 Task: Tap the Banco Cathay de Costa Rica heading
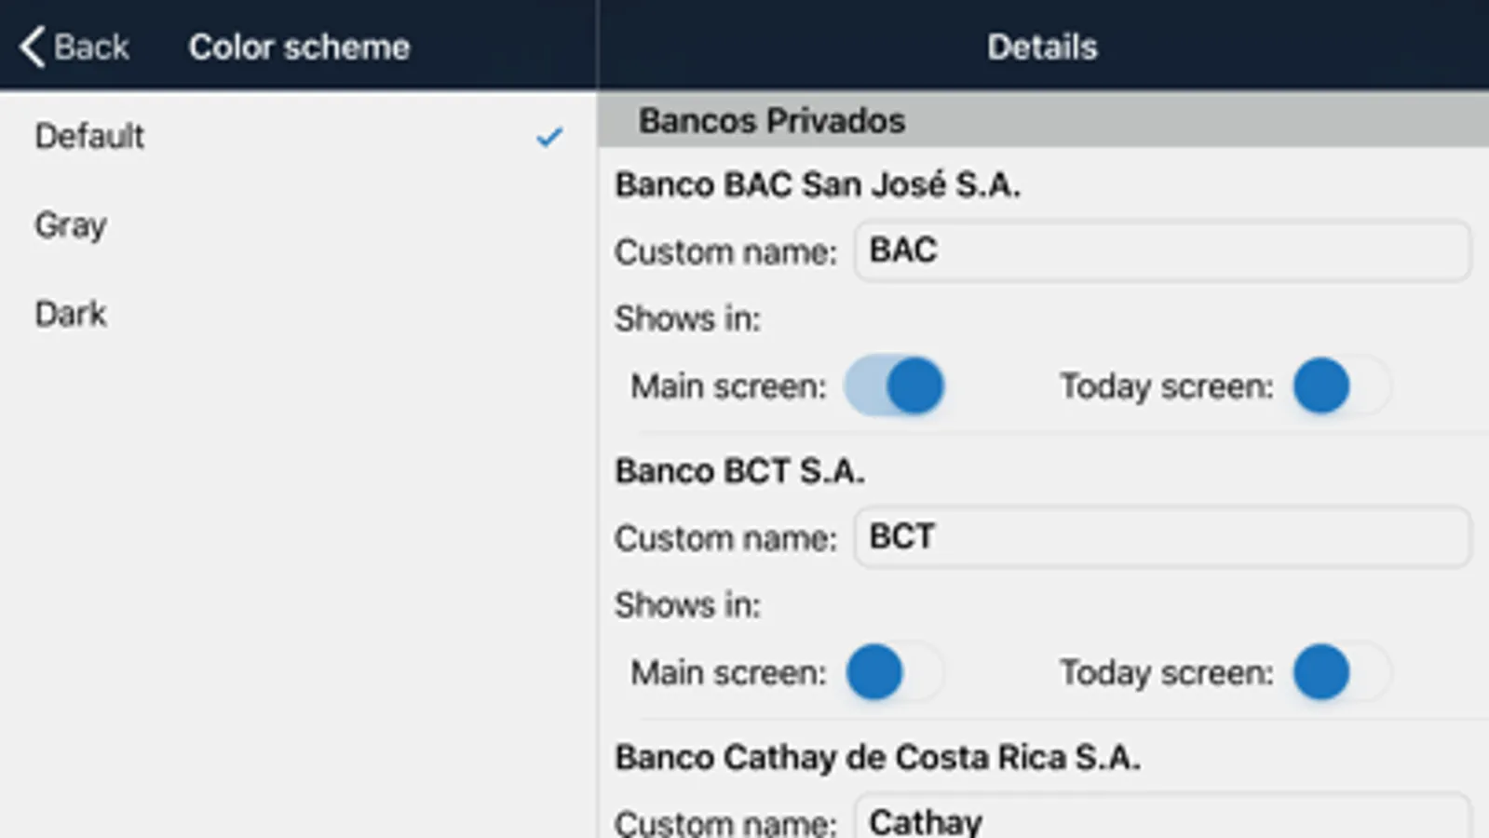[x=877, y=758]
